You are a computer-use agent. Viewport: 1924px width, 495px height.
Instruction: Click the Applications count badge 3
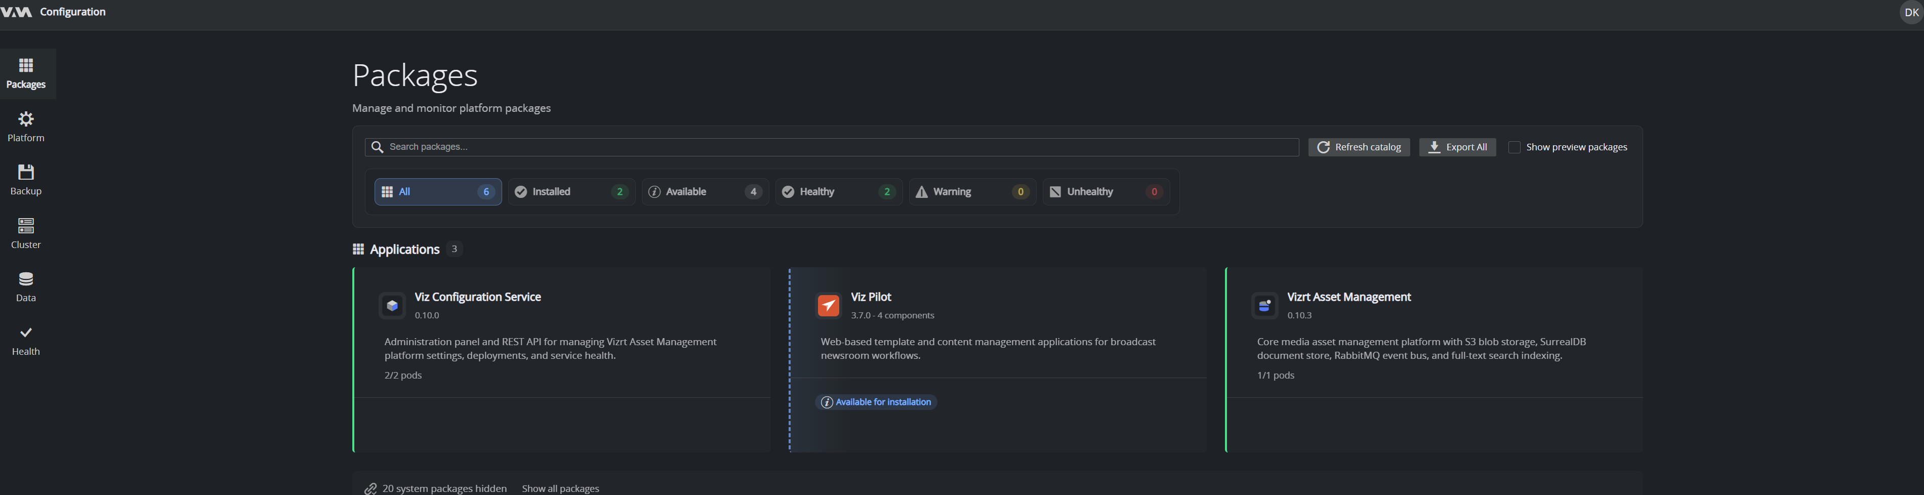pyautogui.click(x=454, y=250)
